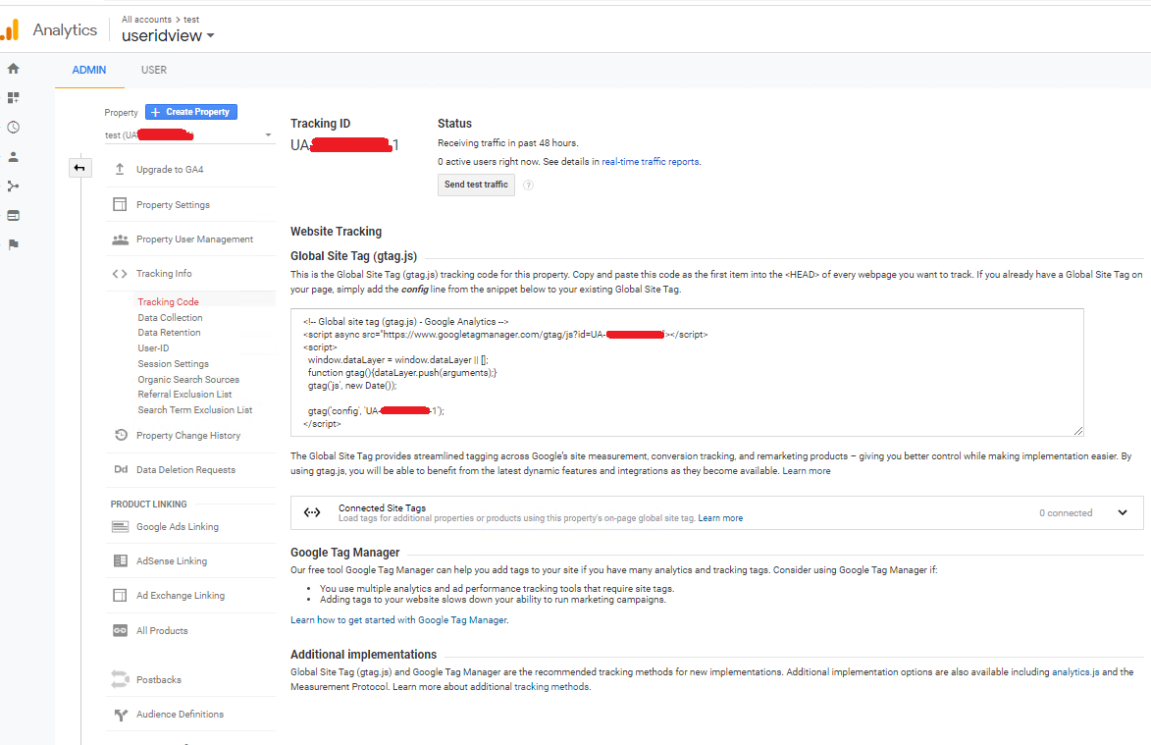Select Data Collection submenu item
The width and height of the screenshot is (1151, 745).
[171, 318]
